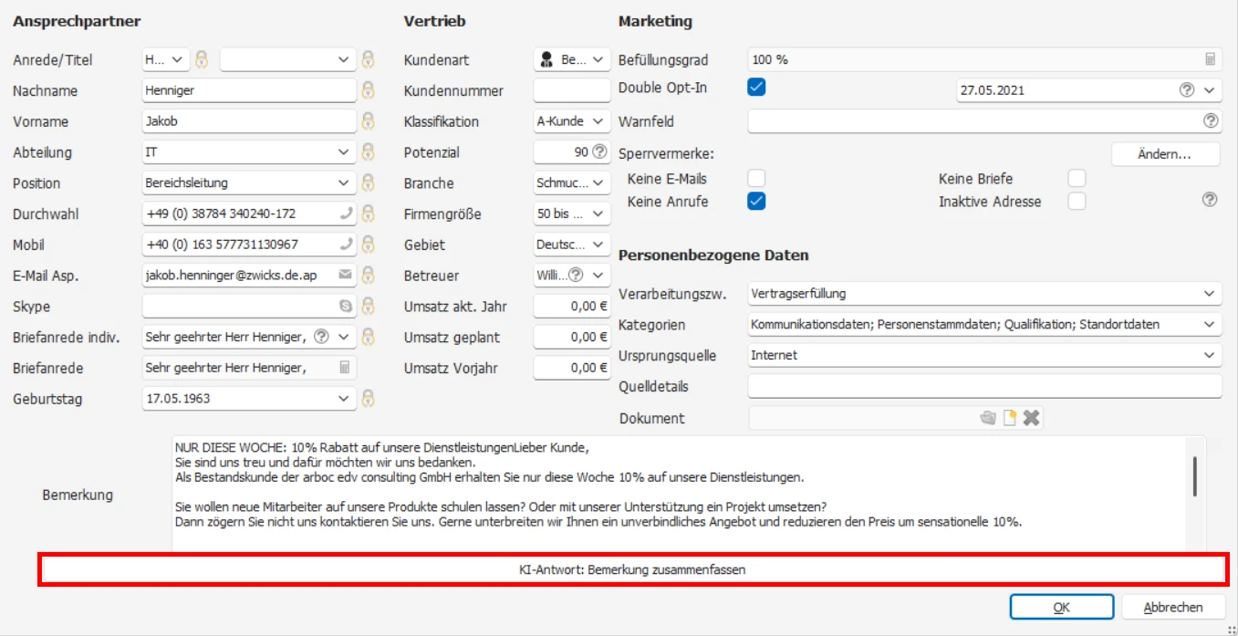
Task: Click the lock icon right of the Titel dropdown
Action: [368, 59]
